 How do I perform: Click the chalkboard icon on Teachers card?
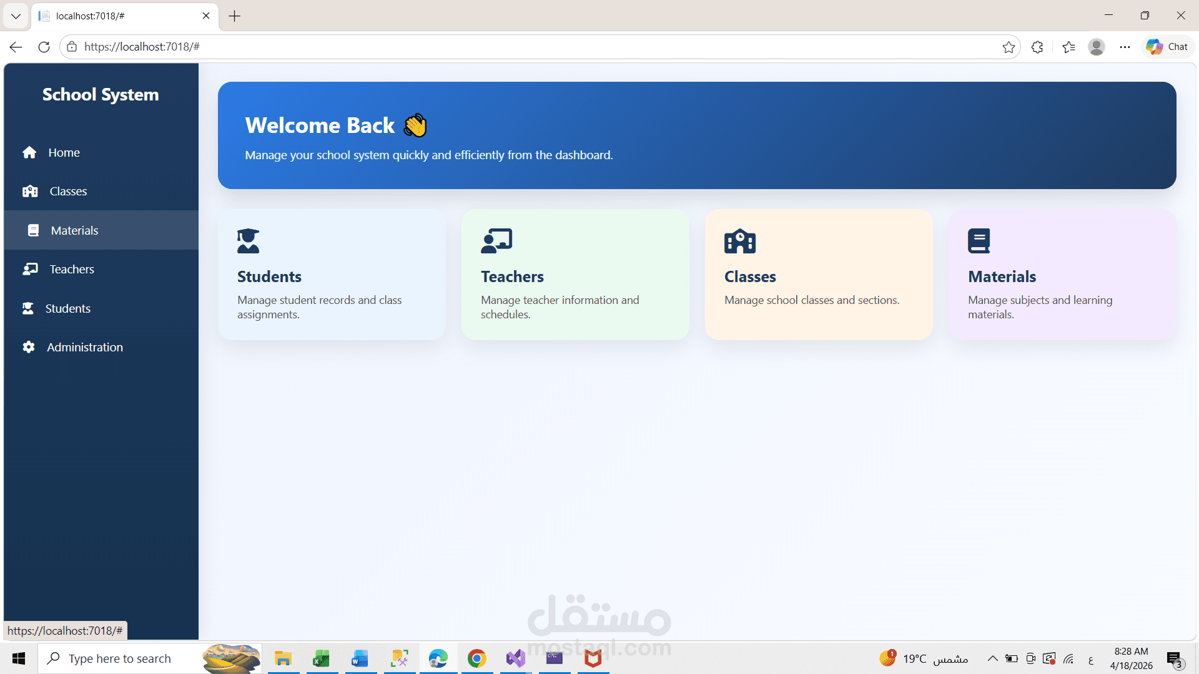point(496,241)
